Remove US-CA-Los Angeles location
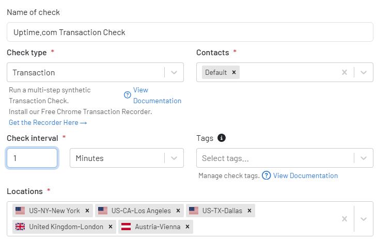Viewport: 391px width, 241px height. point(178,211)
